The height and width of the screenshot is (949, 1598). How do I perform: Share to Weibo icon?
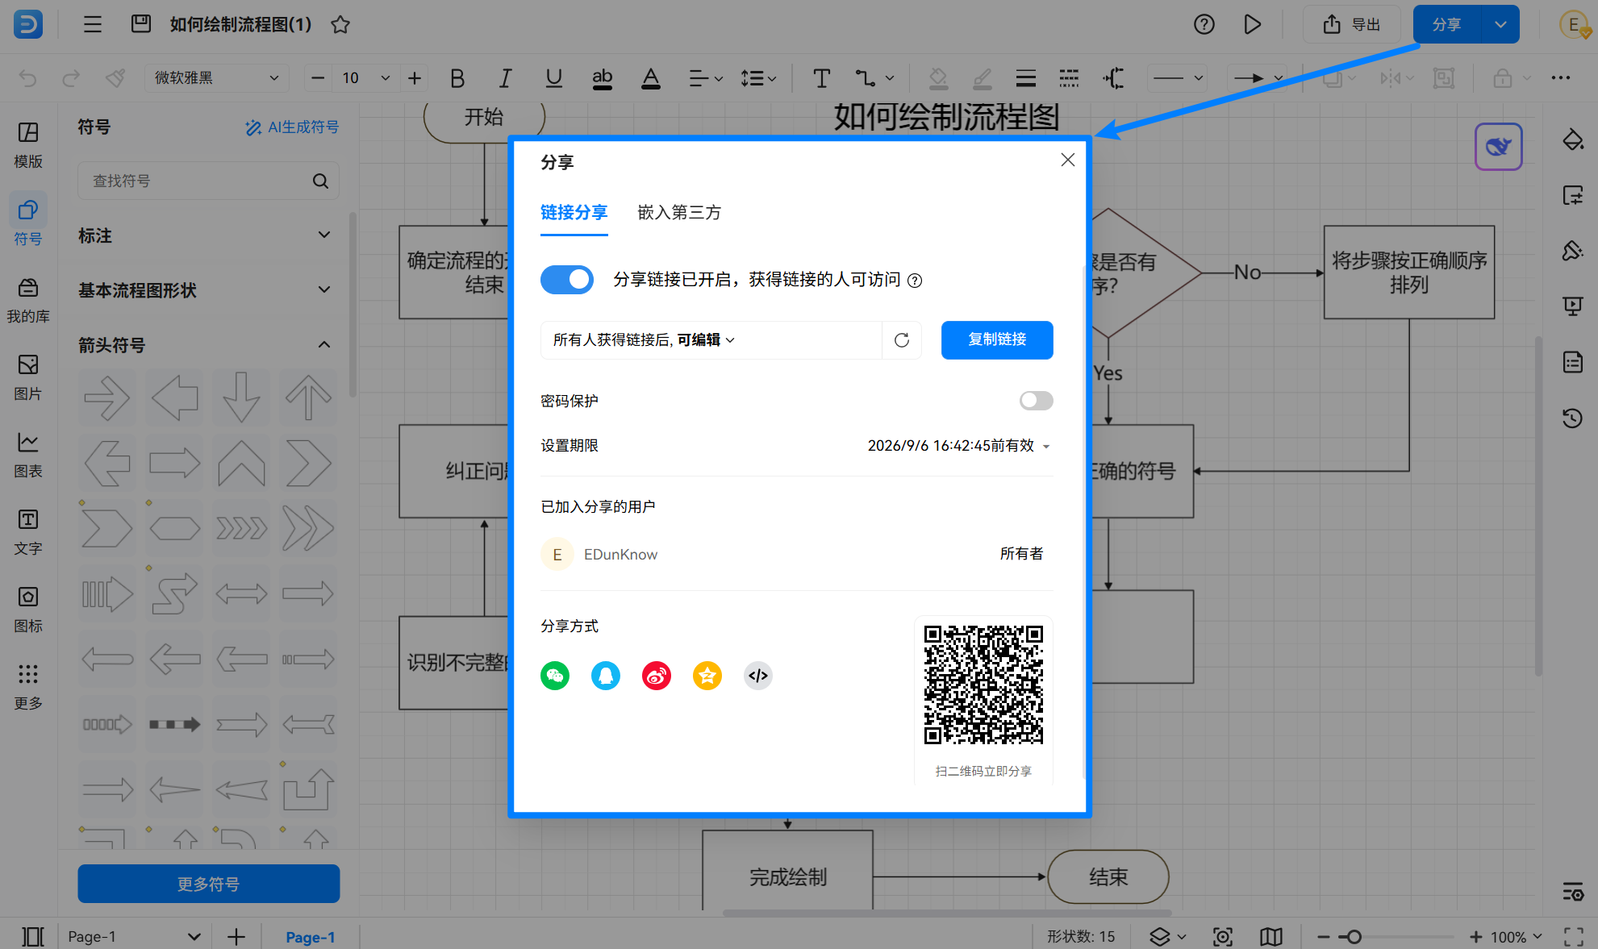657,676
